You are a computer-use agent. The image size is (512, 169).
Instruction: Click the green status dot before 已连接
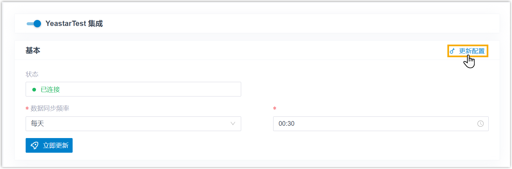(x=34, y=89)
